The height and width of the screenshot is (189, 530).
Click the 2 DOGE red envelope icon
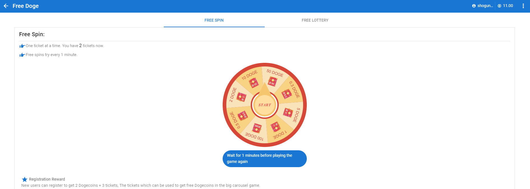241,97
